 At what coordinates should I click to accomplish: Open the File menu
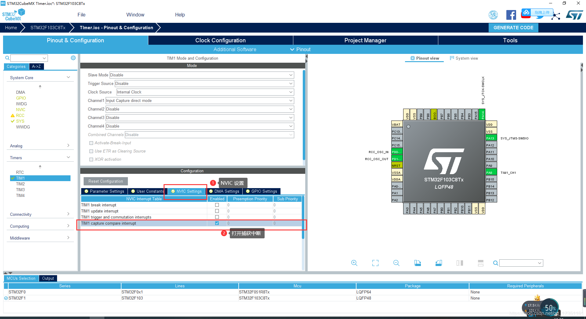[x=81, y=15]
